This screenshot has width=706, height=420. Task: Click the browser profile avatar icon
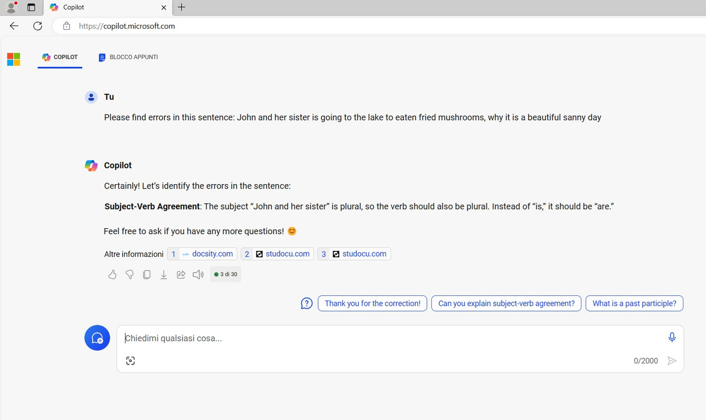click(x=11, y=7)
